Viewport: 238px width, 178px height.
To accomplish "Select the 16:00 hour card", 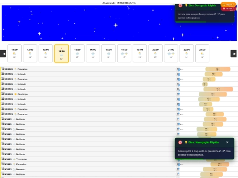I will (93, 54).
